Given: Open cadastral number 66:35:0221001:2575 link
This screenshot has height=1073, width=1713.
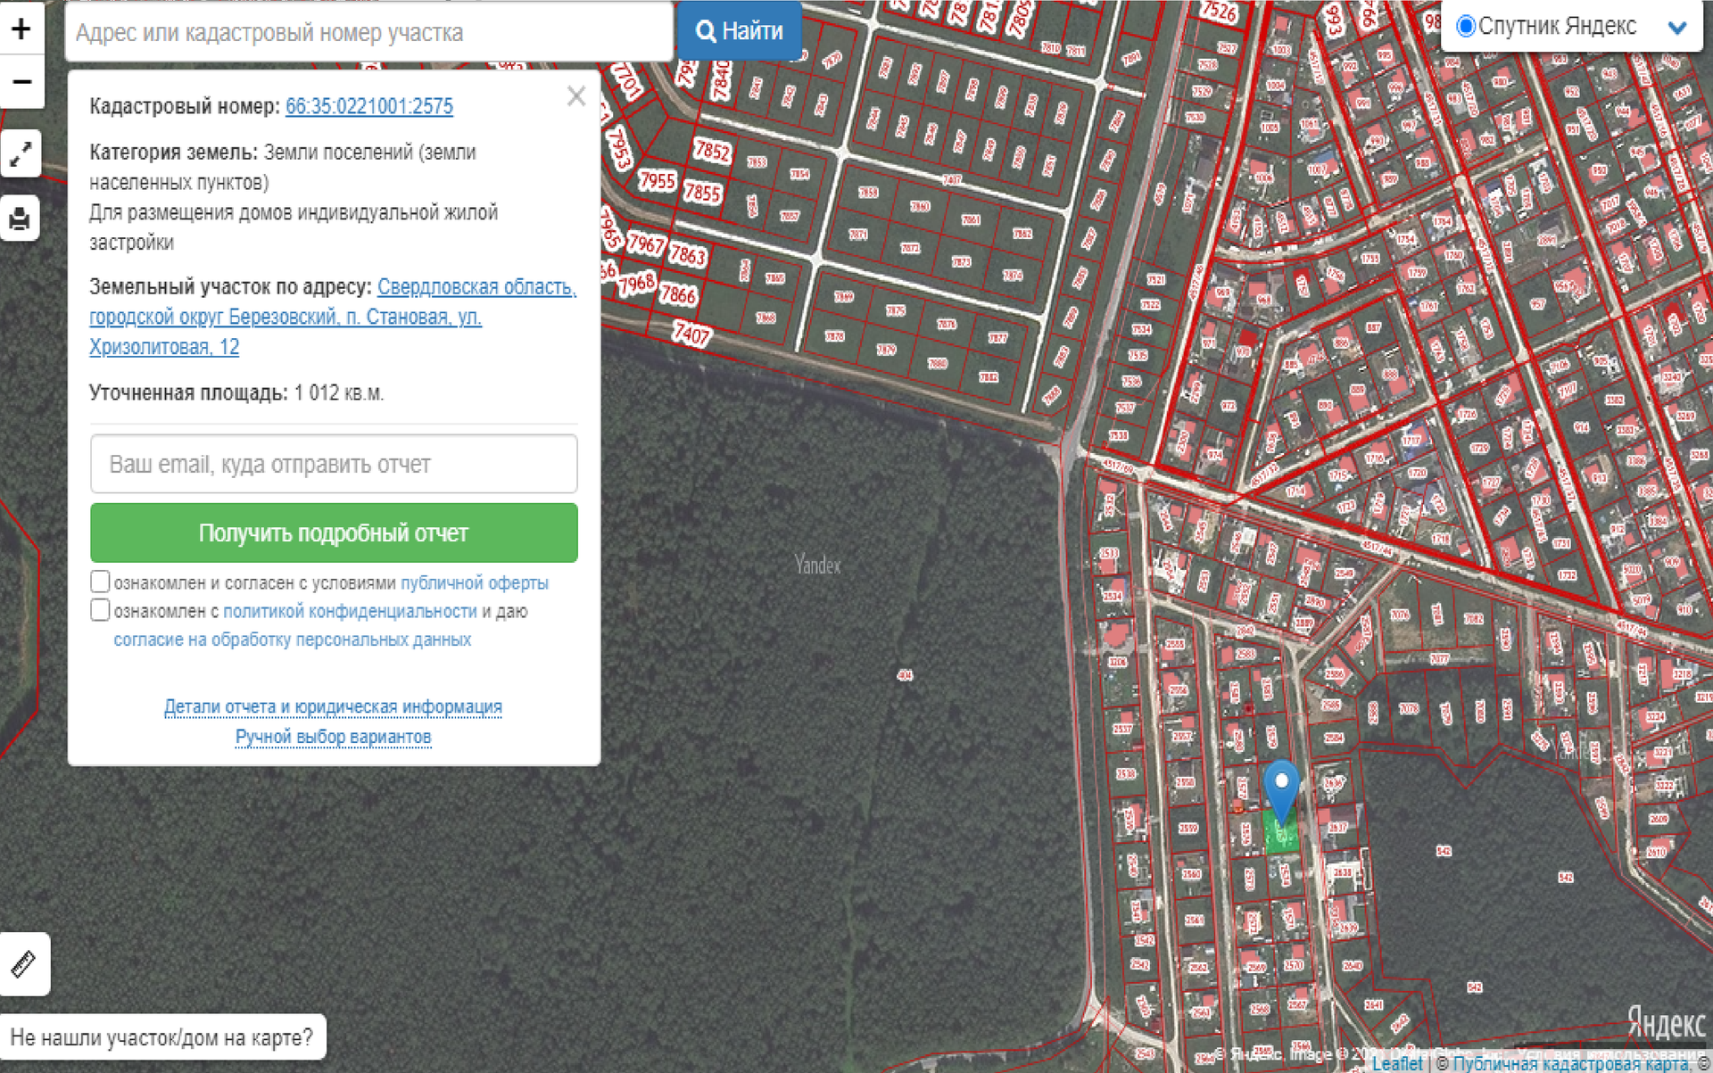Looking at the screenshot, I should point(368,106).
